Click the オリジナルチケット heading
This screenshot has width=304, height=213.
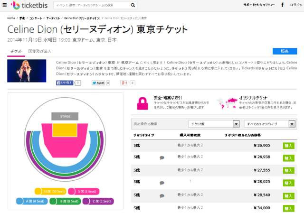click(x=253, y=98)
